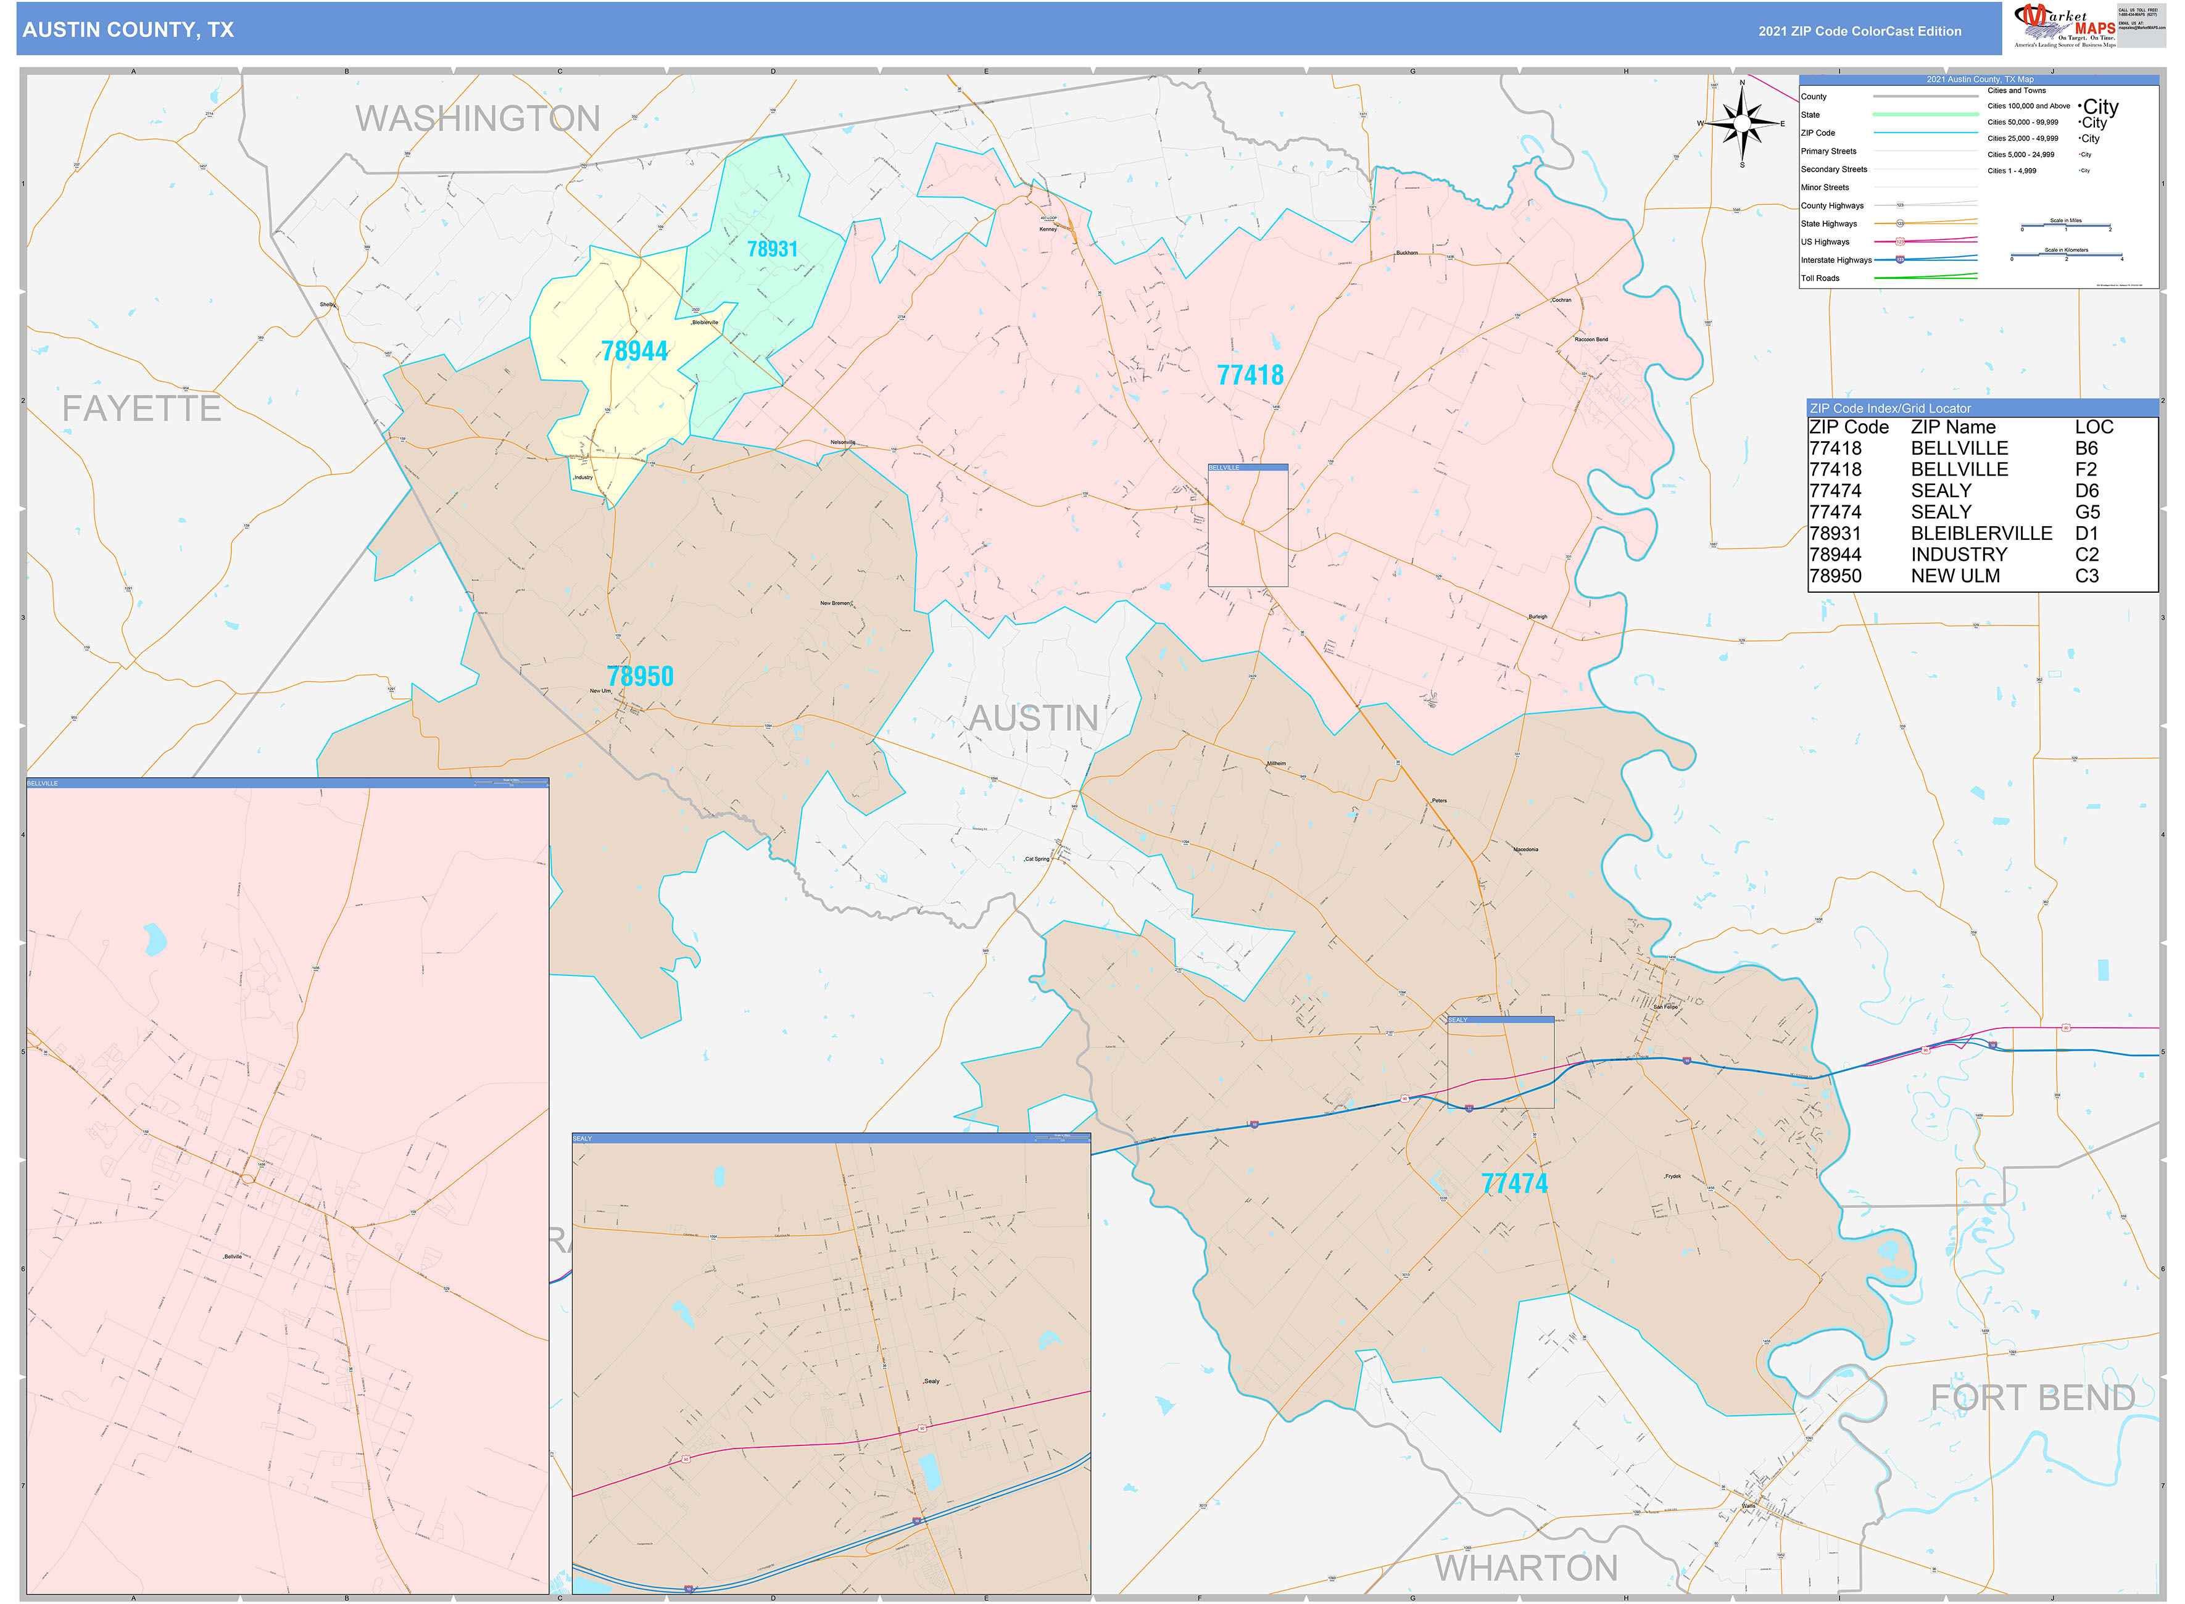The height and width of the screenshot is (1604, 2185).
Task: Click the 'F2' location cell in the table
Action: [x=2086, y=470]
